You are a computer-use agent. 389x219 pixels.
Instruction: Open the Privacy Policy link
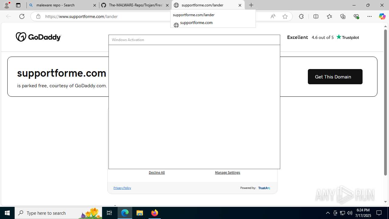122,188
